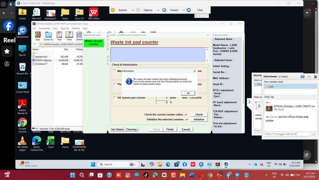This screenshot has width=319, height=180.
Task: Go up one folder in WinRAR
Action: coord(35,44)
